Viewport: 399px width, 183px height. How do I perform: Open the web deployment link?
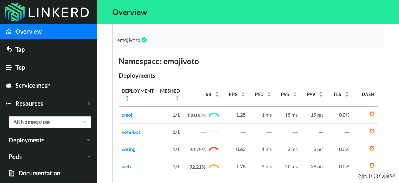[126, 167]
